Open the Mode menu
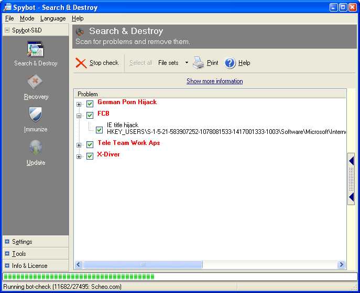The image size is (360, 293). click(x=27, y=18)
